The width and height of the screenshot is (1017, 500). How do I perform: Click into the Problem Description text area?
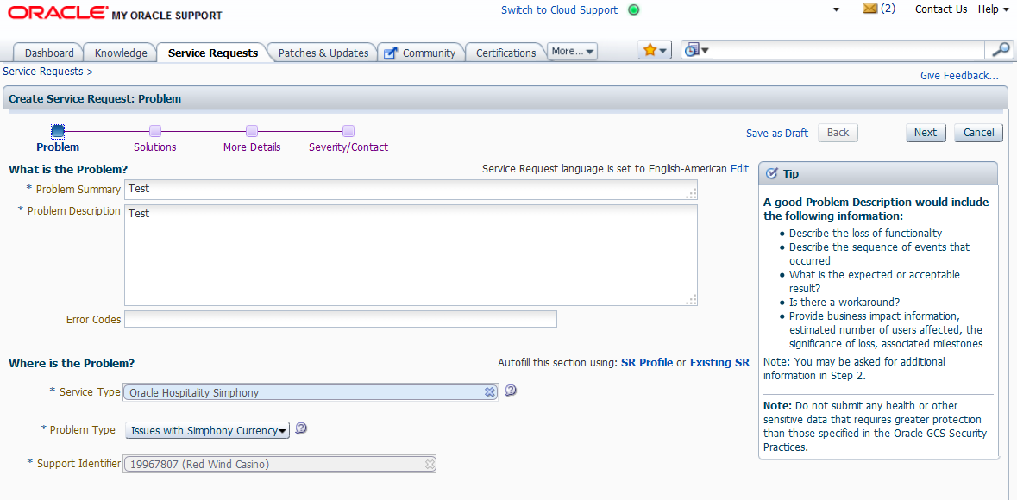411,255
